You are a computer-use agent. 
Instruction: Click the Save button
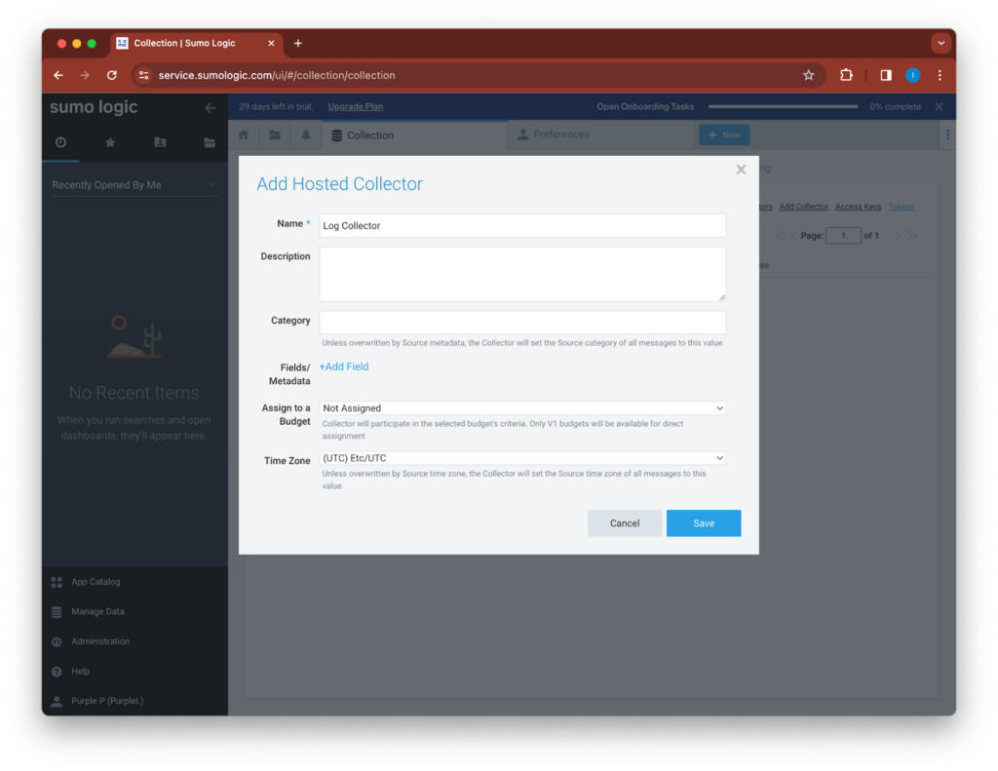coord(704,523)
